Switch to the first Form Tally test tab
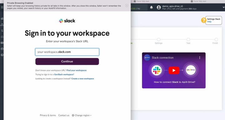 [x=141, y=1]
